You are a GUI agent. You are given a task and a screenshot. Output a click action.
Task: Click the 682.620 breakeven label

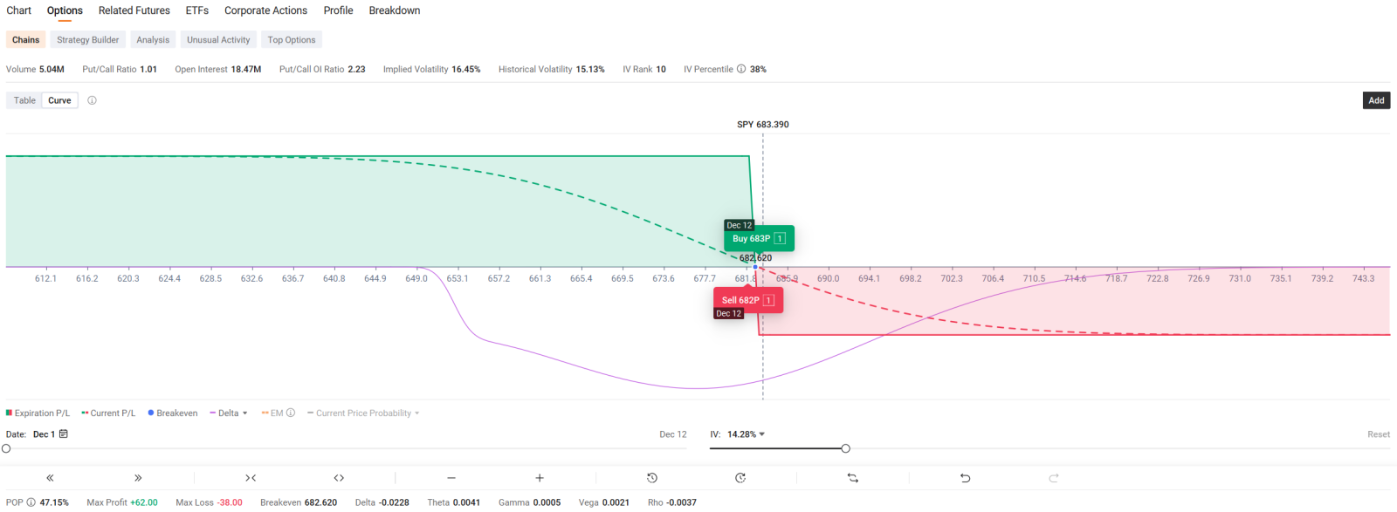click(x=756, y=258)
